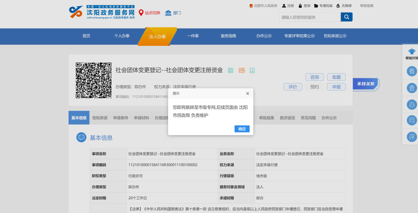Click the service search input field
The image size is (418, 213).
tap(310, 17)
